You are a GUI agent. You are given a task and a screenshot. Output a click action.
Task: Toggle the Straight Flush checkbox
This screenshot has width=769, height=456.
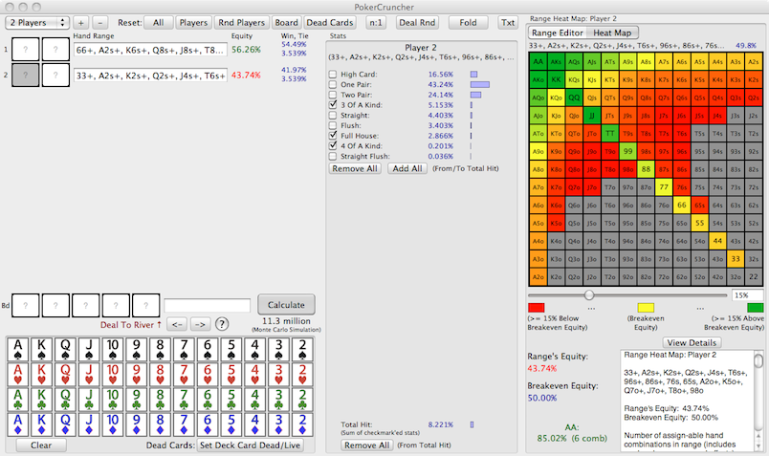tap(333, 156)
